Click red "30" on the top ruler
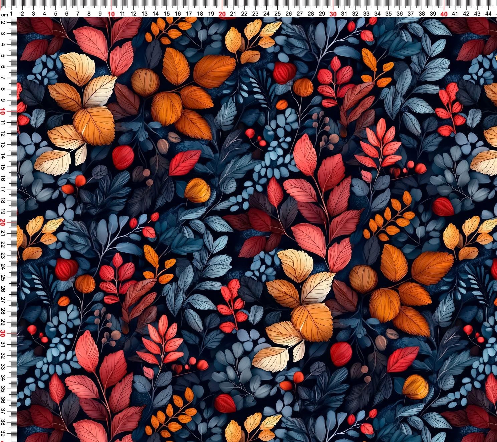Image resolution: width=497 pixels, height=442 pixels. [333, 14]
